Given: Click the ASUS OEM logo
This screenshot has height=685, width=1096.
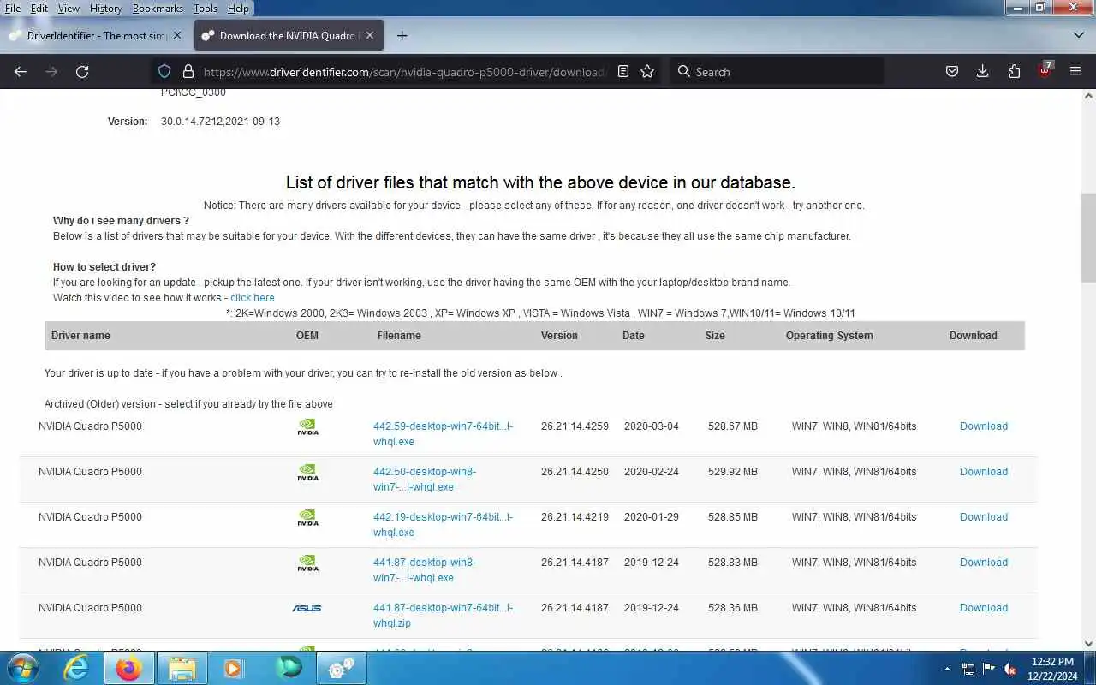Looking at the screenshot, I should pyautogui.click(x=307, y=608).
